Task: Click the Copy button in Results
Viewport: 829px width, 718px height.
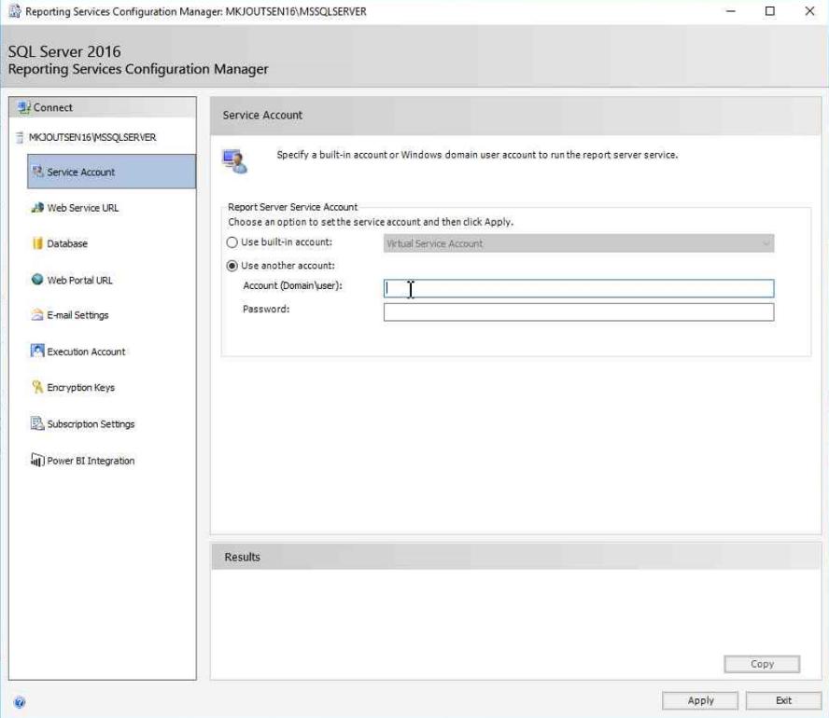Action: pyautogui.click(x=762, y=664)
